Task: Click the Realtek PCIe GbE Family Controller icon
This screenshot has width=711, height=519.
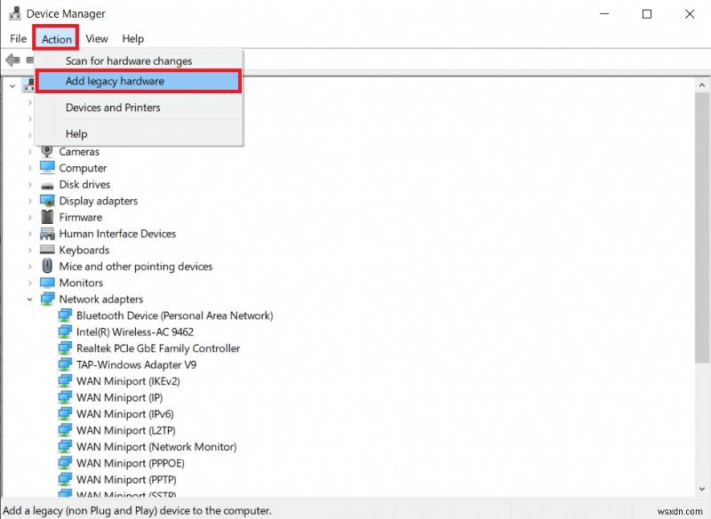Action: [x=65, y=348]
